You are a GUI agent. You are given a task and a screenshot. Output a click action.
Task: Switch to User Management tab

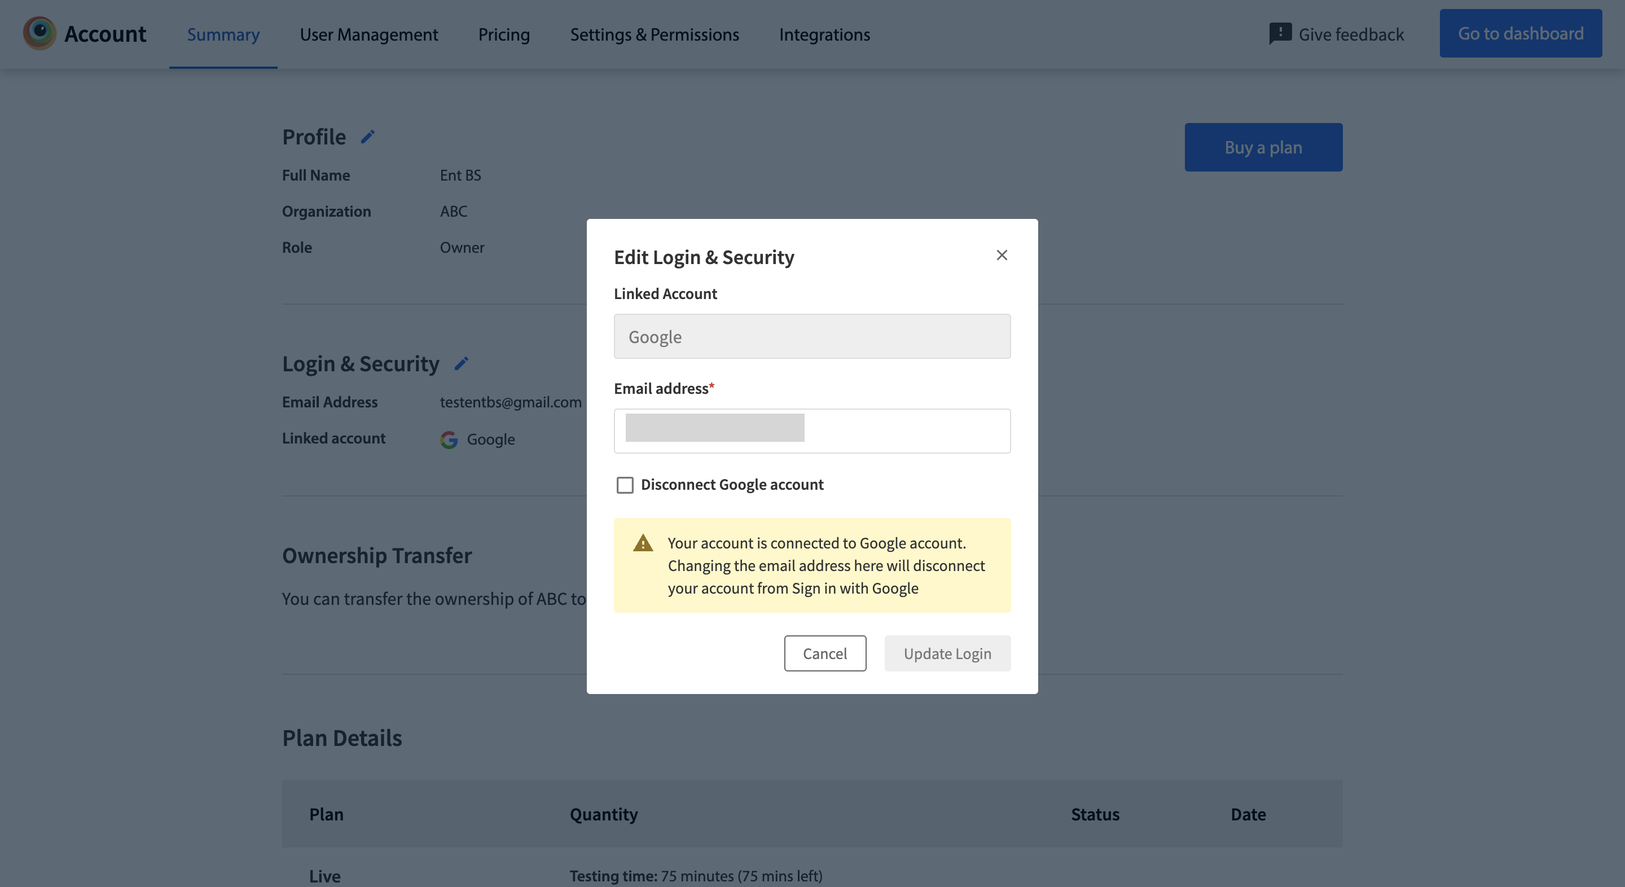(368, 34)
